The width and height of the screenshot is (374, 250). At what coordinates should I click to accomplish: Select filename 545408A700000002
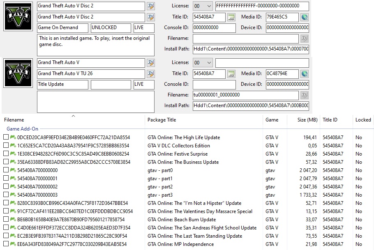click(x=37, y=187)
